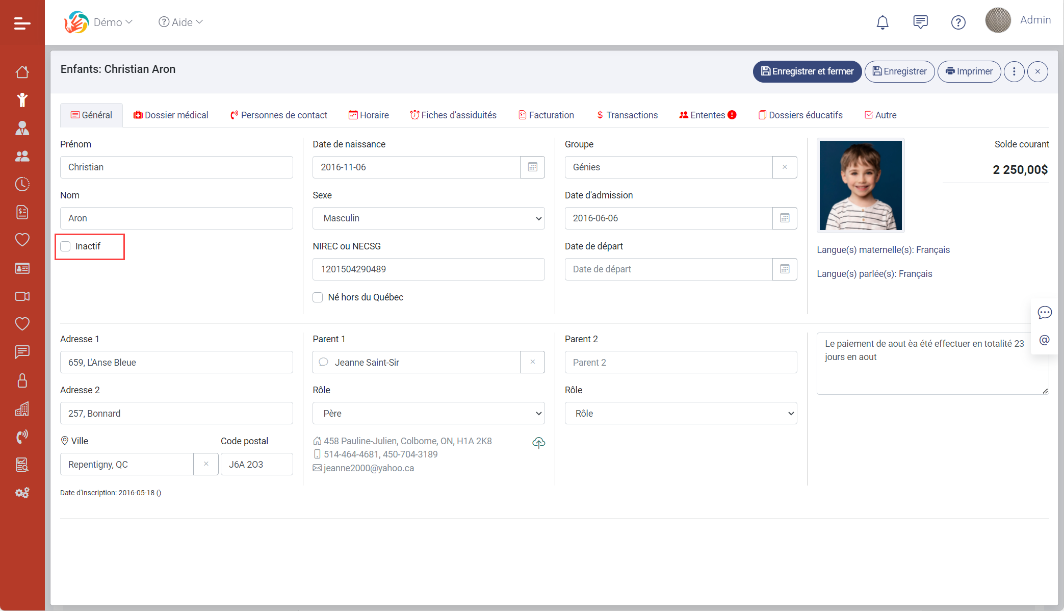Open the chat/messages icon

pos(919,22)
